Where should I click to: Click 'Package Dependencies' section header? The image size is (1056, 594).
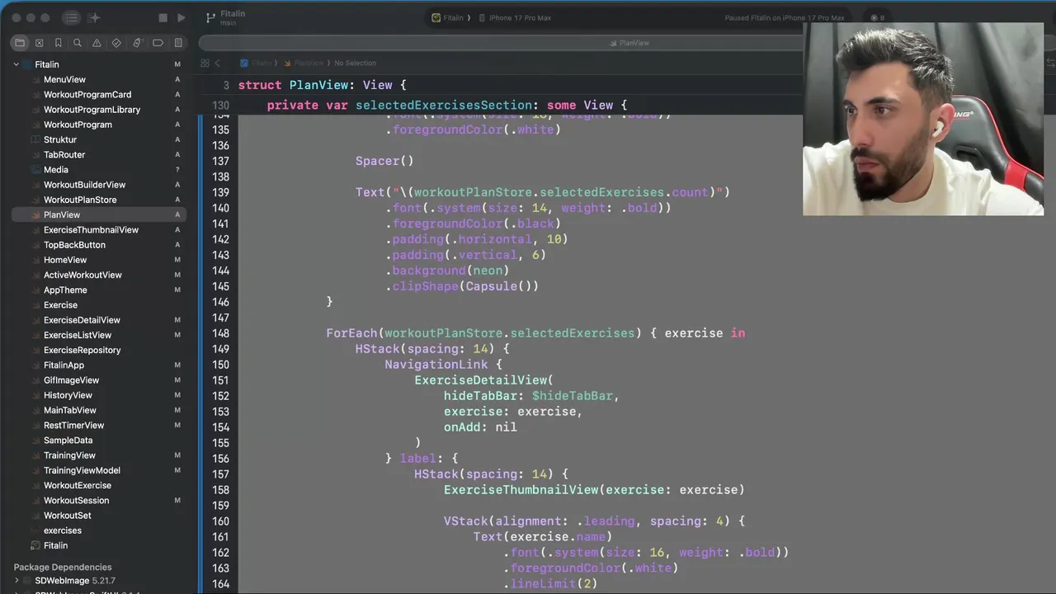coord(63,567)
